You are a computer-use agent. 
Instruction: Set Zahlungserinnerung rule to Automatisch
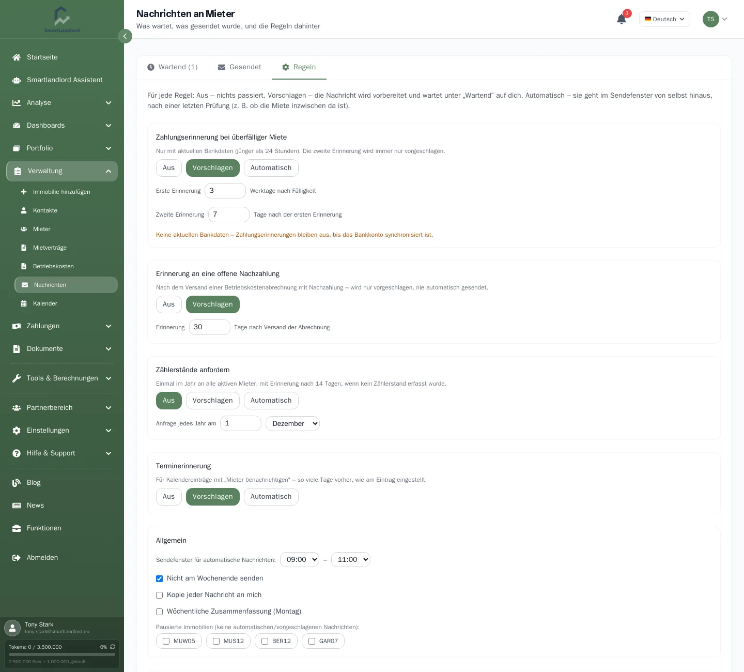[x=271, y=168]
